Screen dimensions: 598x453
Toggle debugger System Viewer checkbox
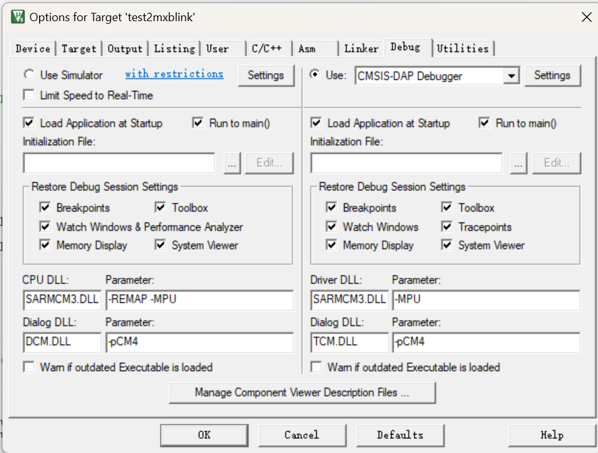pos(447,245)
